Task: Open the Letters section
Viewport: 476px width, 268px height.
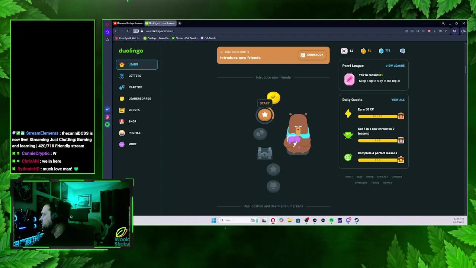Action: (x=136, y=76)
